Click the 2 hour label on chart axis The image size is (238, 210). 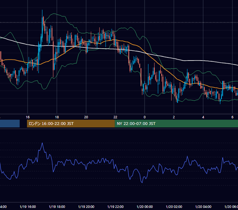(174, 117)
